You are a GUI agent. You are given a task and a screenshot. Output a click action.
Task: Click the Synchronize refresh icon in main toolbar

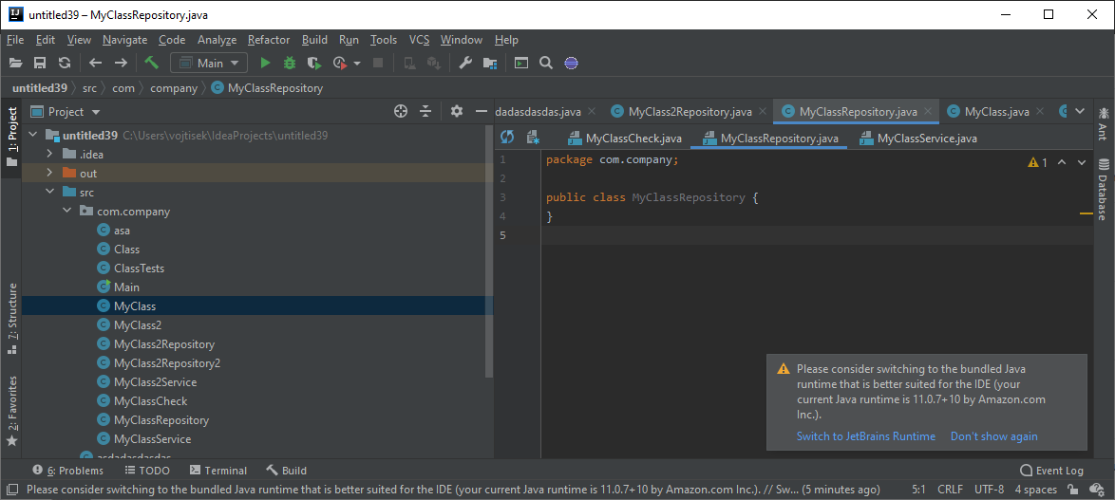[65, 64]
